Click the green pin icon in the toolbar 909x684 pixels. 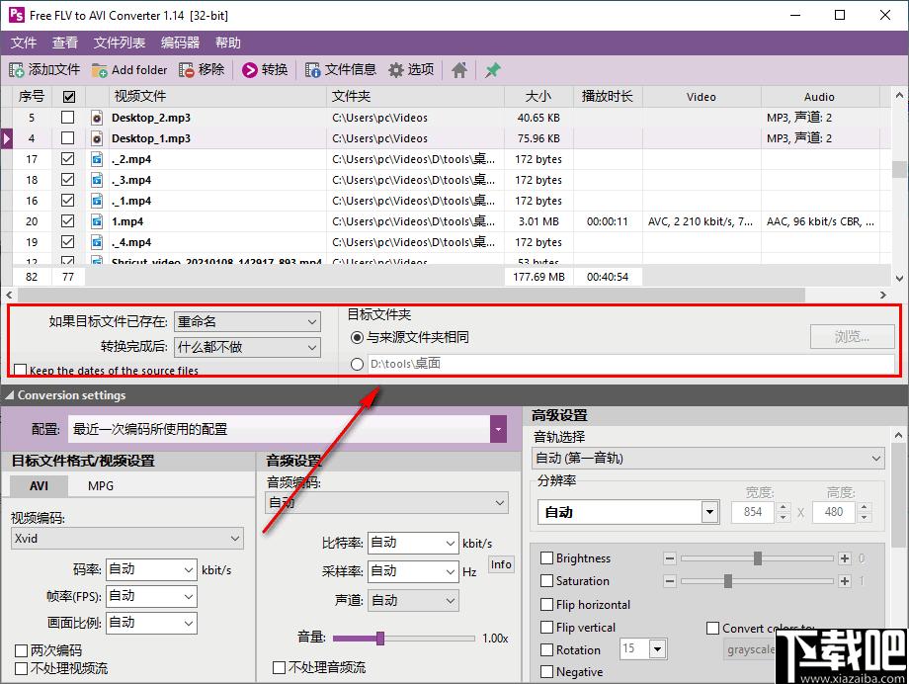(x=493, y=70)
